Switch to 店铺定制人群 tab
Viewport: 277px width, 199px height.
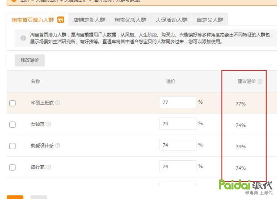[89, 20]
